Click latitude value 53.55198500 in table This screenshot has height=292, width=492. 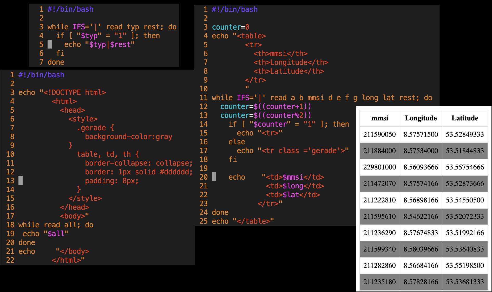pyautogui.click(x=464, y=266)
